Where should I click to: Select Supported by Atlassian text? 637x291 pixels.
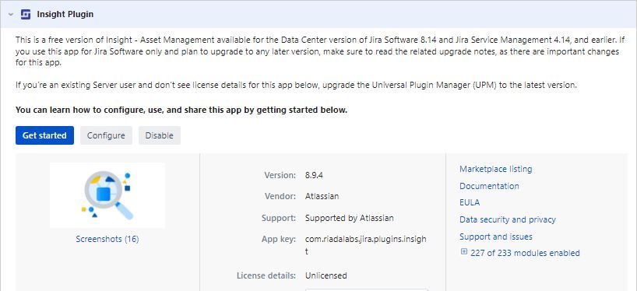click(350, 218)
